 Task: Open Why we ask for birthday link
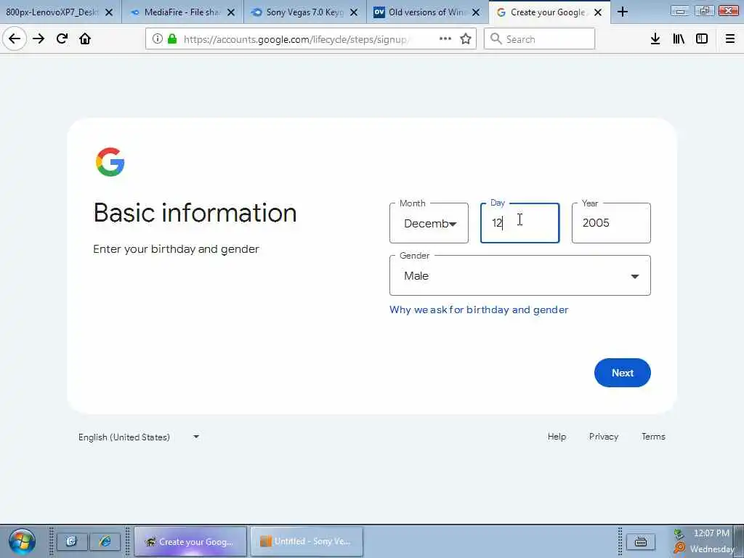click(479, 310)
